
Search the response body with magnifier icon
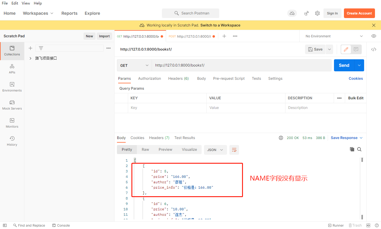click(x=359, y=149)
